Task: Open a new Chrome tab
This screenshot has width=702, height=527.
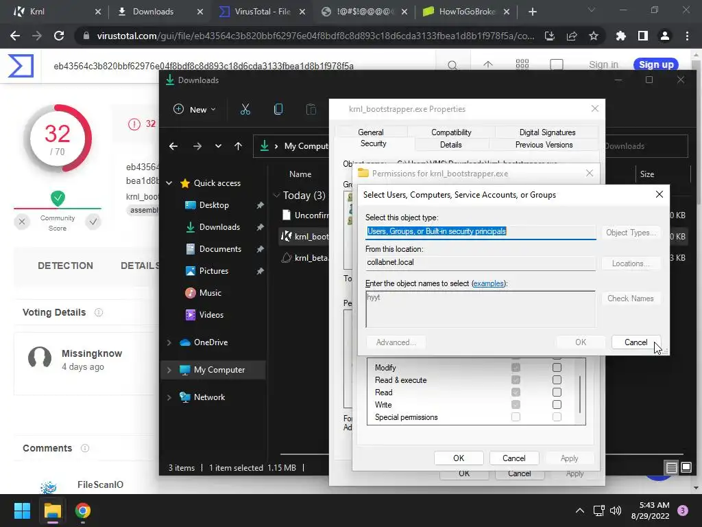Action: point(532,12)
